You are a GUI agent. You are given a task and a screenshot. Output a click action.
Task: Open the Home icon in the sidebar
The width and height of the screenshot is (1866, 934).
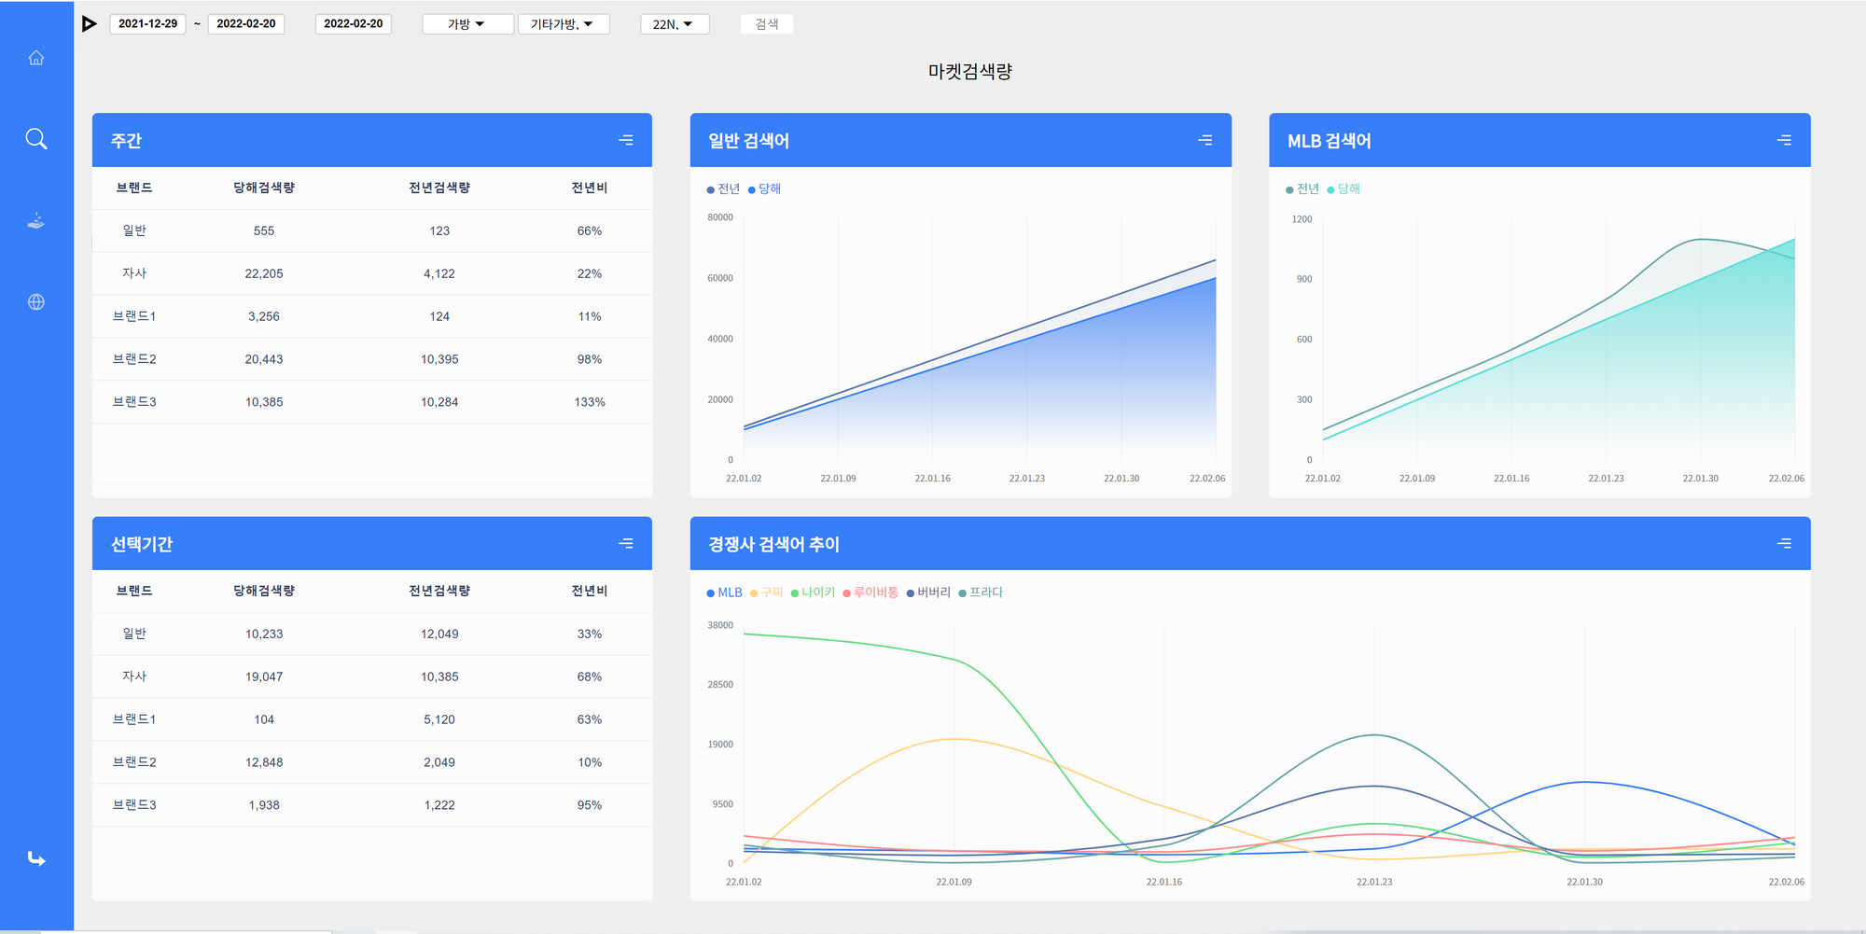click(35, 57)
